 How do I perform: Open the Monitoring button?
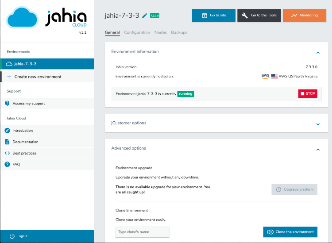tap(305, 15)
